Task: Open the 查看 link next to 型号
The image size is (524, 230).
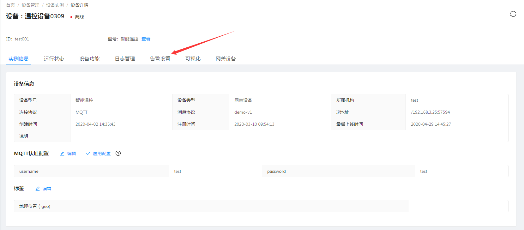Action: coord(146,39)
